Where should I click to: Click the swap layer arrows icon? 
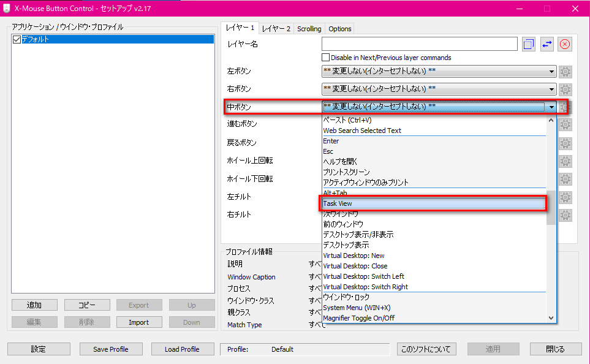pos(547,44)
